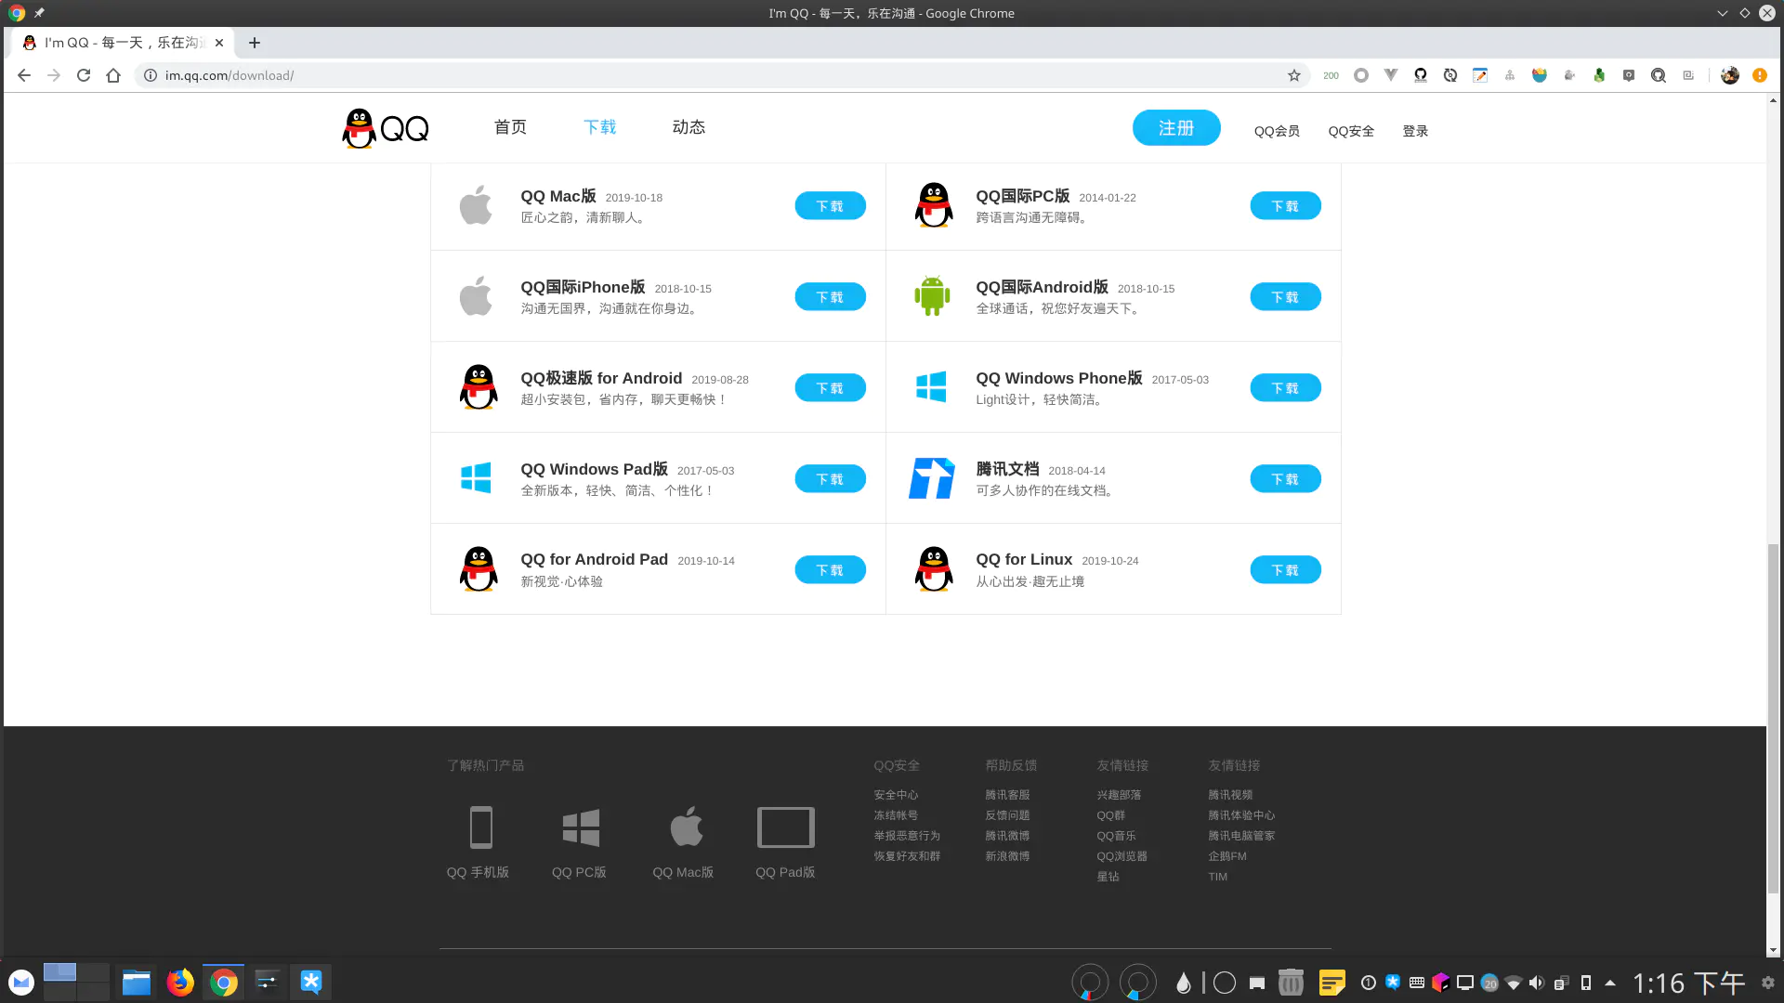Select the QQ 手机版 phone icon in footer
The width and height of the screenshot is (1784, 1003).
pos(479,827)
